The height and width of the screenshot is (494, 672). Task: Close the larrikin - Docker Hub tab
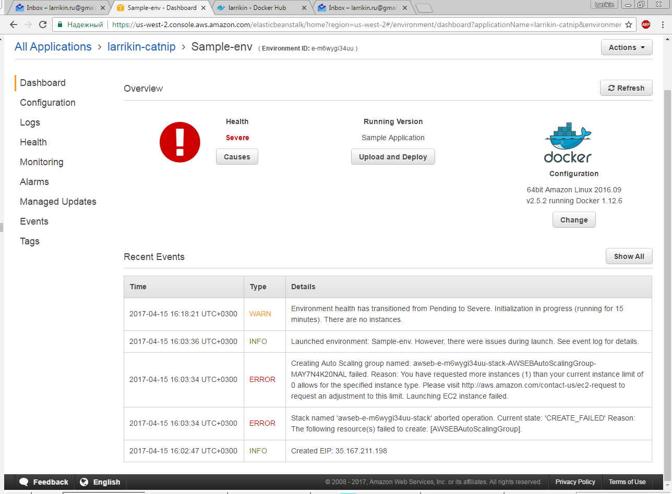click(304, 8)
